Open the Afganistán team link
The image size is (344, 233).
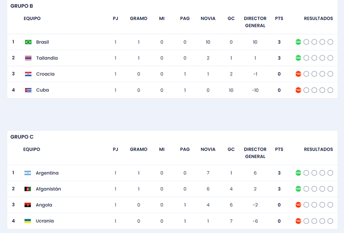pos(48,189)
